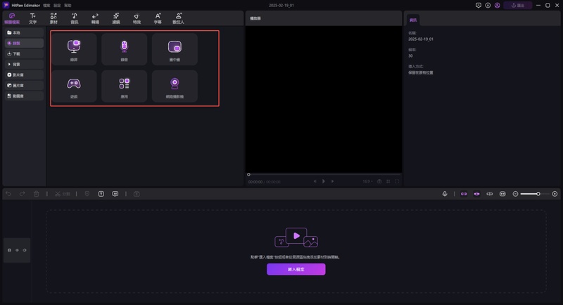The height and width of the screenshot is (305, 563).
Task: Choose Application recording with grid icon
Action: (125, 86)
